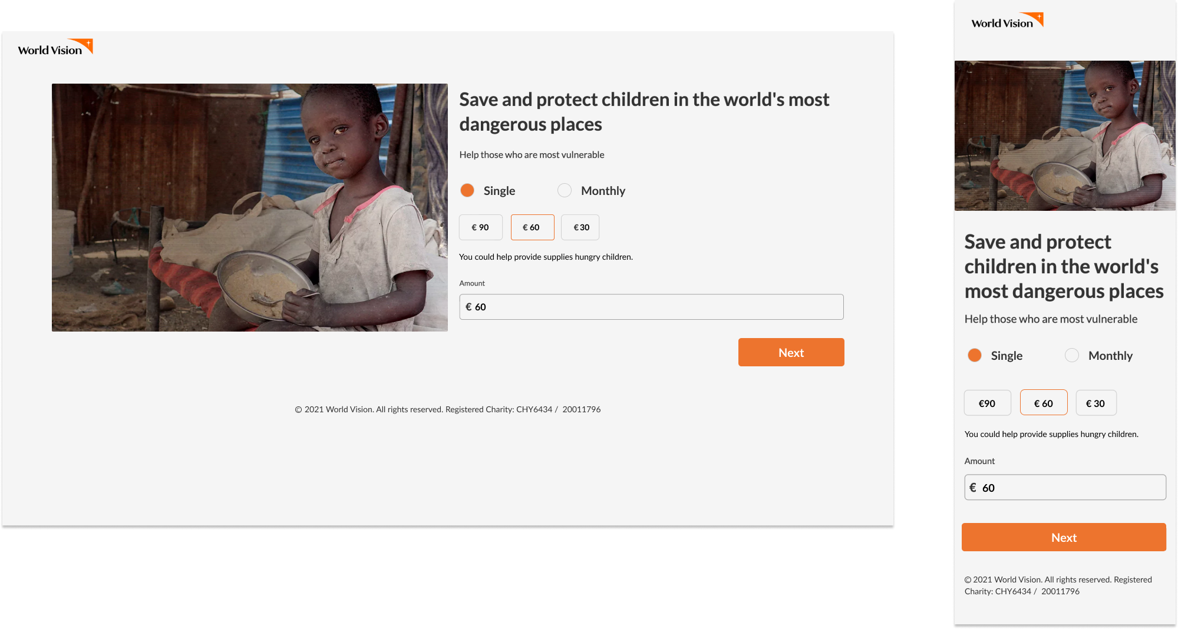Click the Amount input field in desktop view
Viewport: 1178px width, 629px height.
pyautogui.click(x=651, y=307)
